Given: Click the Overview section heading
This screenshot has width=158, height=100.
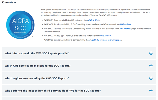Looking at the screenshot, I should coord(9,2).
